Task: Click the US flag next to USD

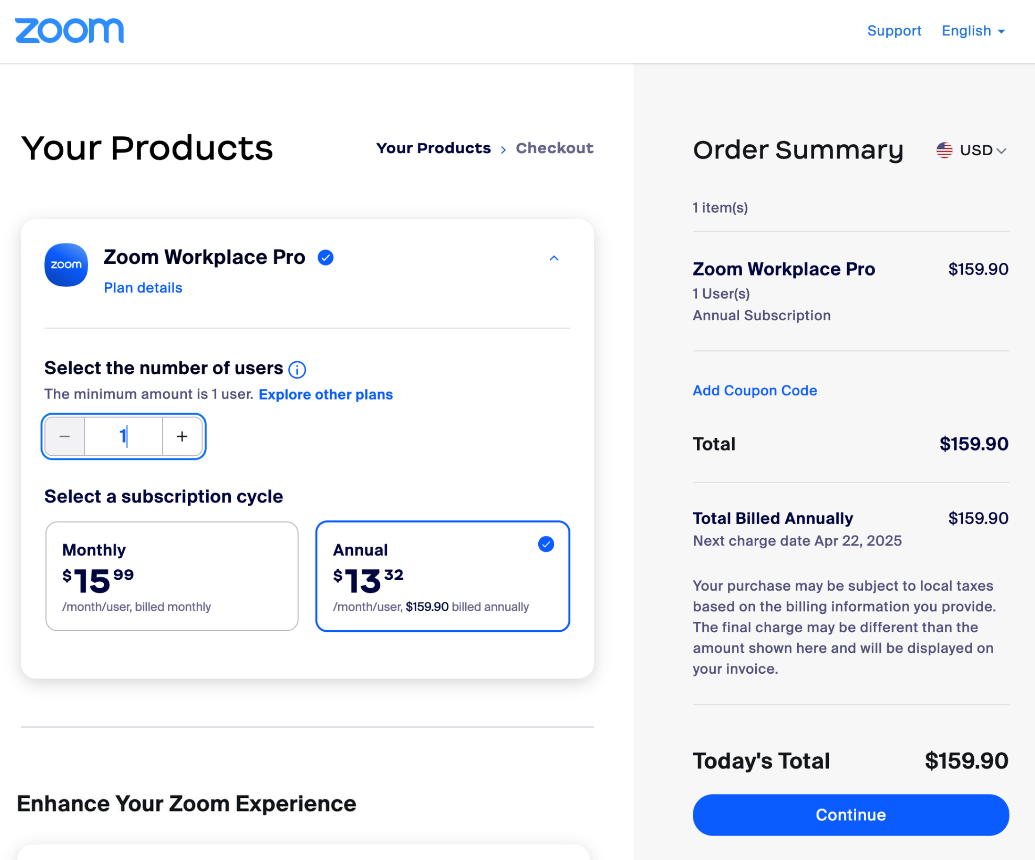Action: point(944,150)
